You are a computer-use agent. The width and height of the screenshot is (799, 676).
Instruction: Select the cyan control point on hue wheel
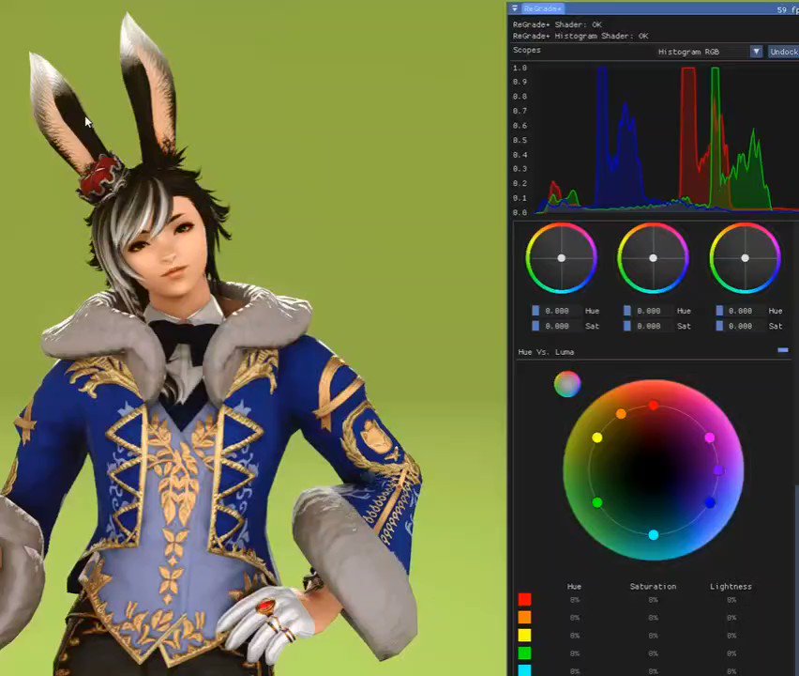[654, 534]
